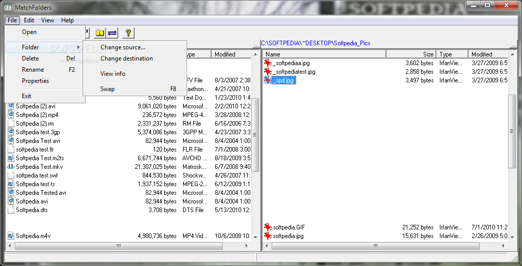Click the icon of Softpedia.avi
522x266 pixels.
pyautogui.click(x=11, y=201)
